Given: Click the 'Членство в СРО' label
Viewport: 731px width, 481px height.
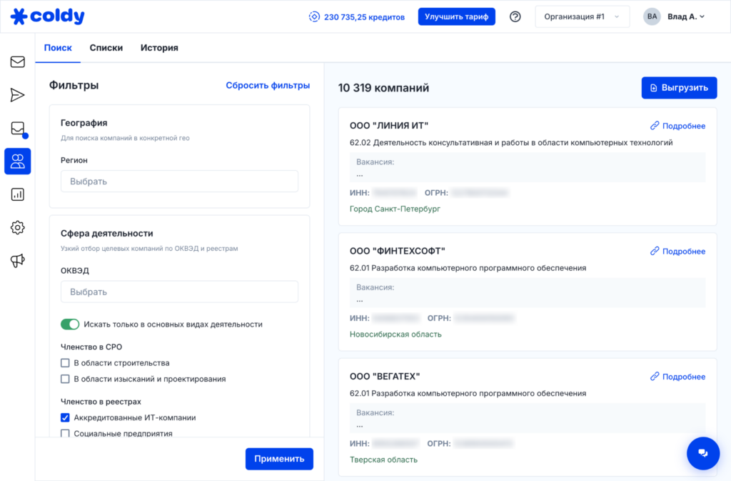Looking at the screenshot, I should coord(91,347).
